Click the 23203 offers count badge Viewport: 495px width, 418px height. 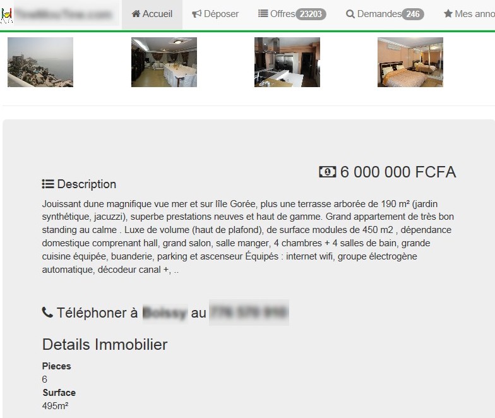tap(311, 14)
